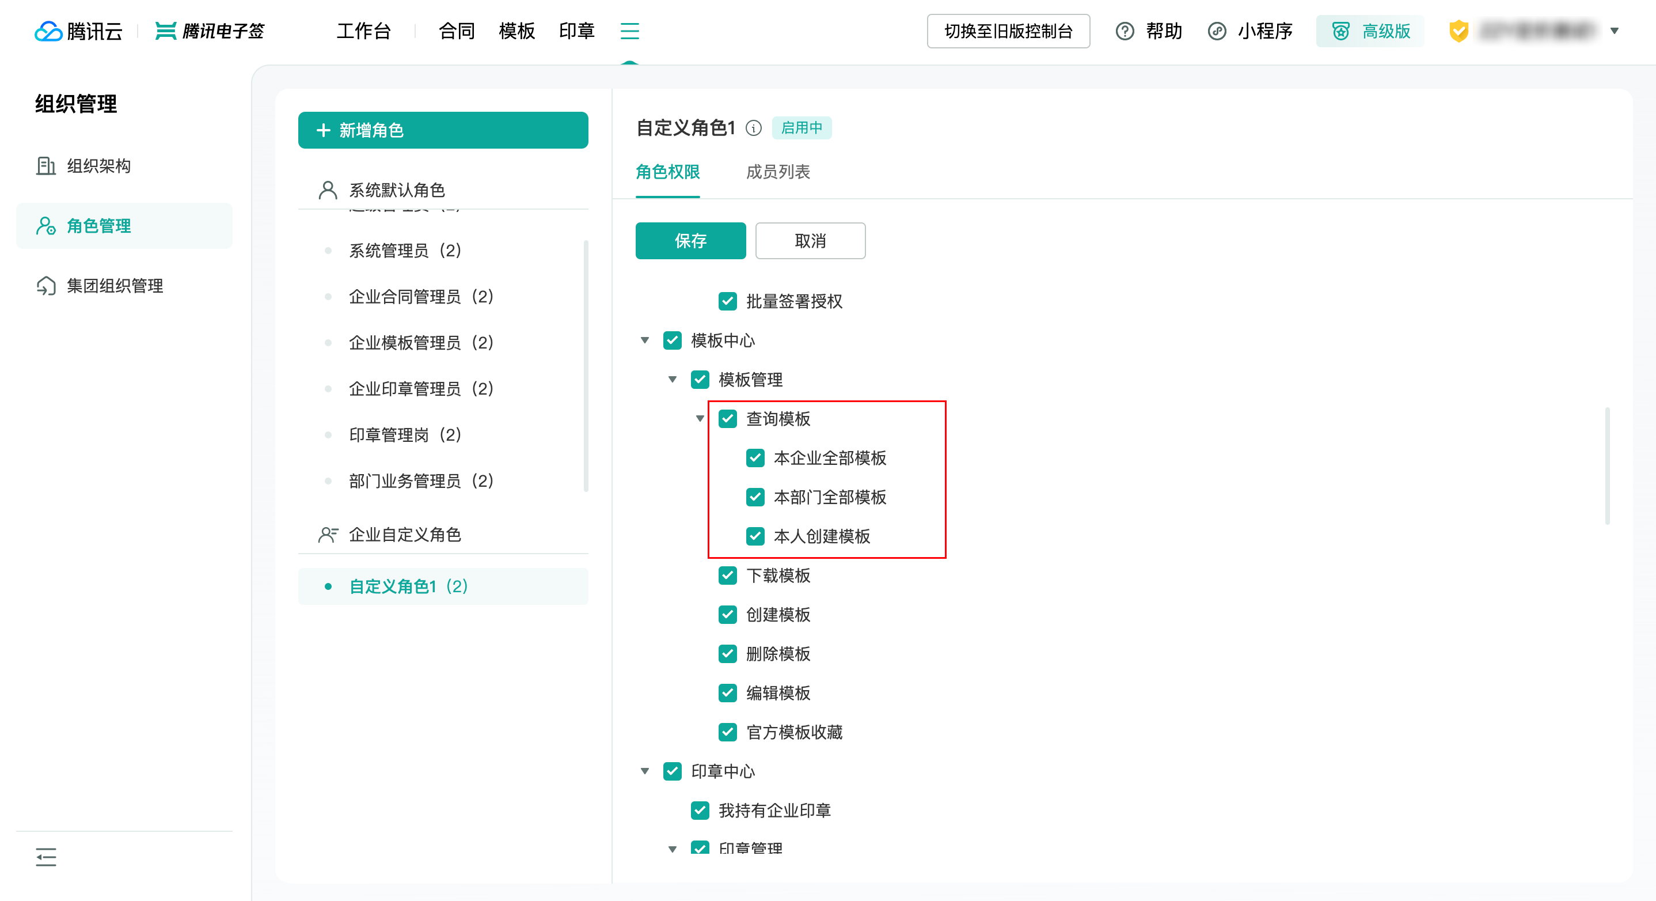1656x901 pixels.
Task: Toggle the 本企业全部模板 checkbox
Action: coord(755,458)
